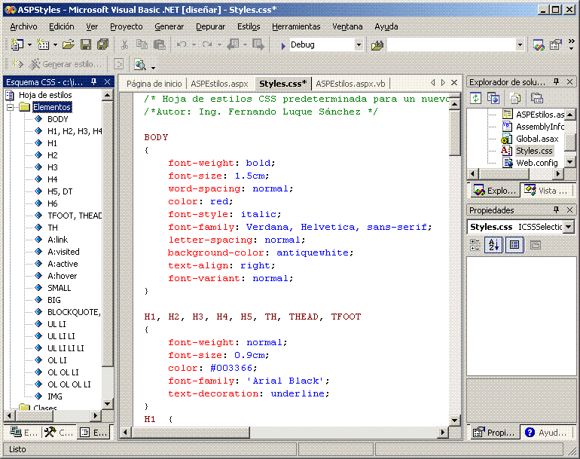The width and height of the screenshot is (580, 459).
Task: Switch to the Página de inicio tab
Action: click(154, 84)
